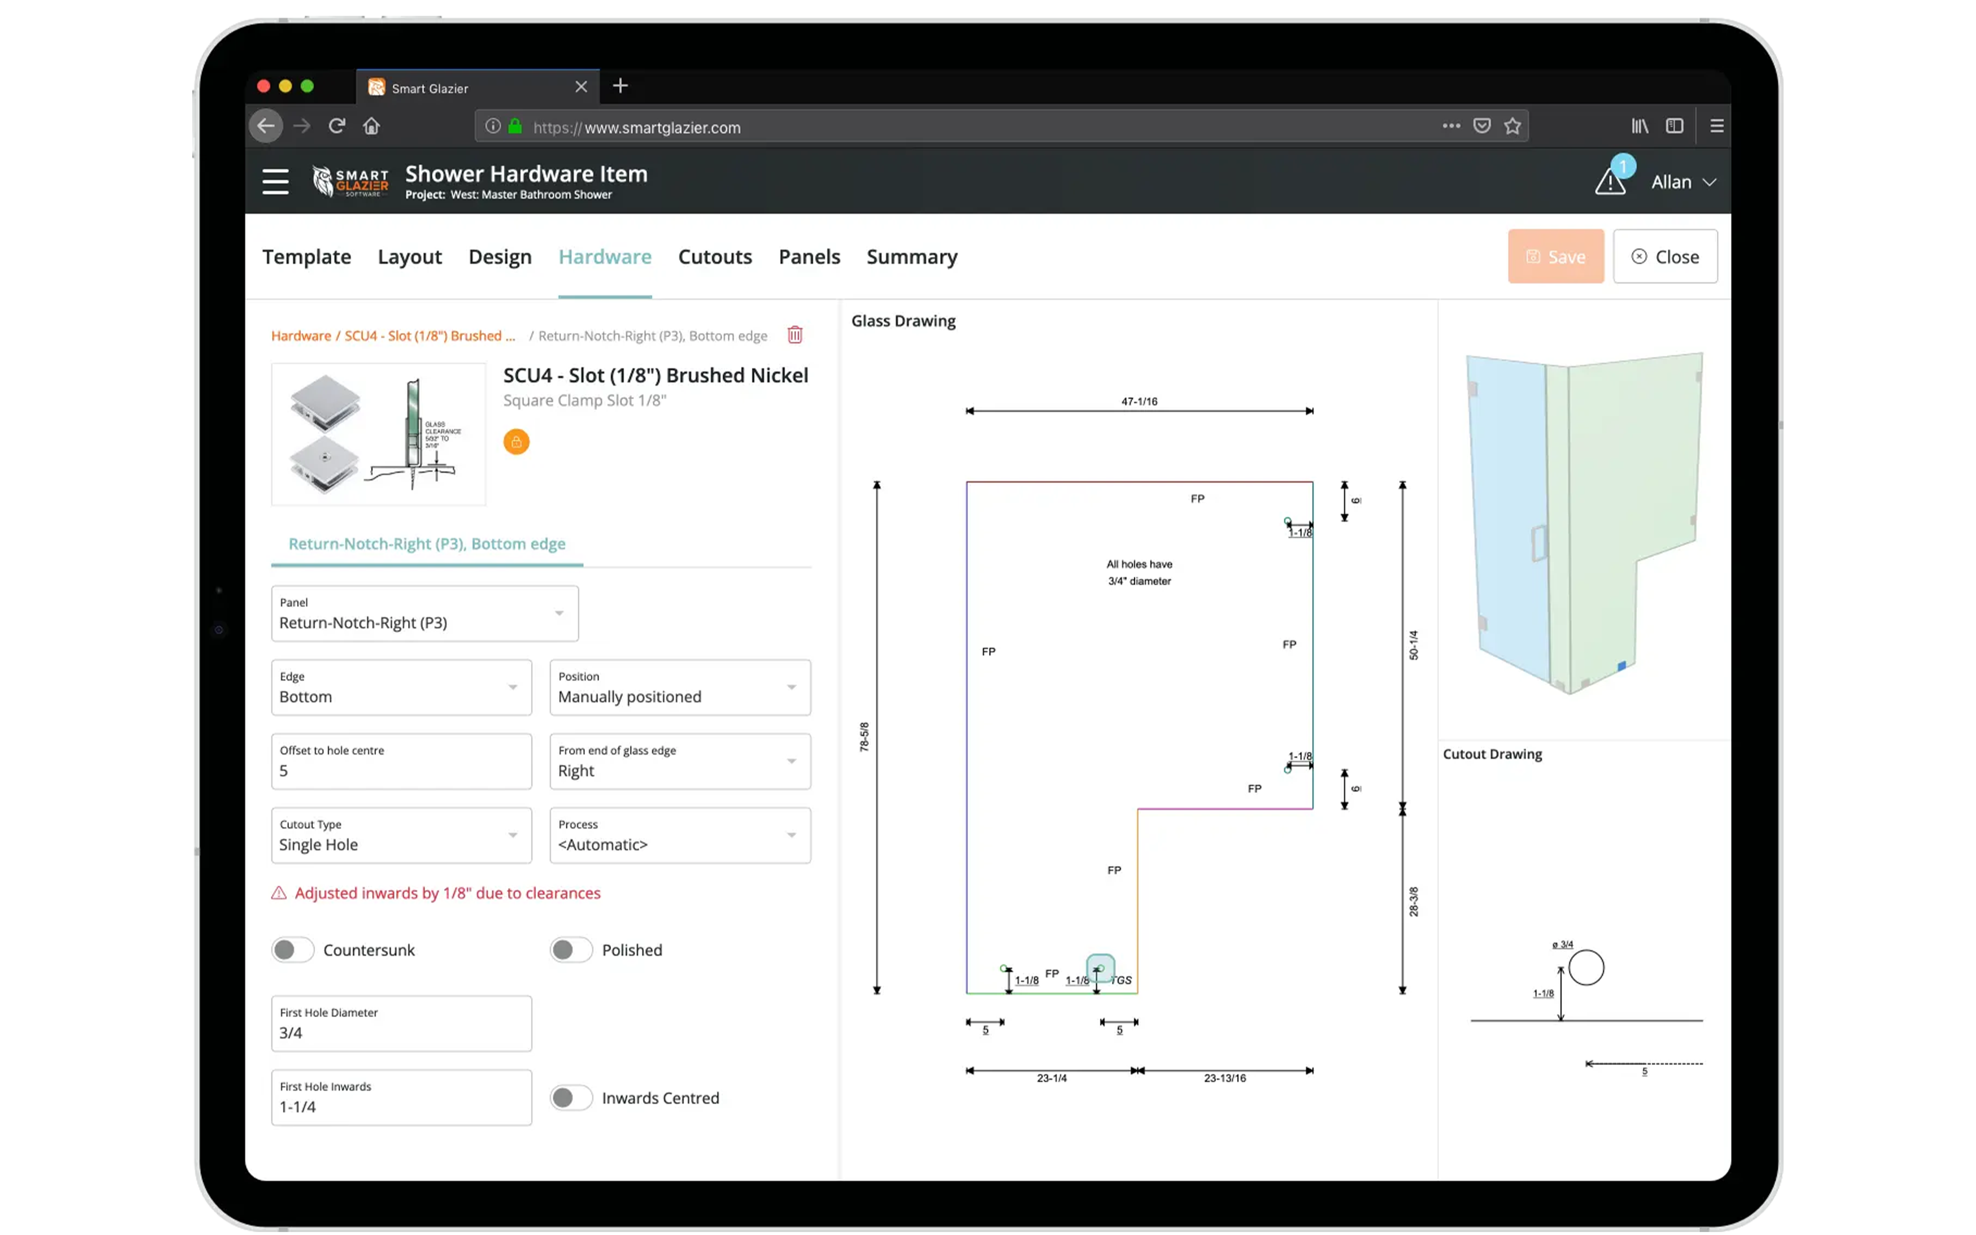Screen dimensions: 1976x1235
Task: Open the Cutout Type dropdown
Action: (401, 835)
